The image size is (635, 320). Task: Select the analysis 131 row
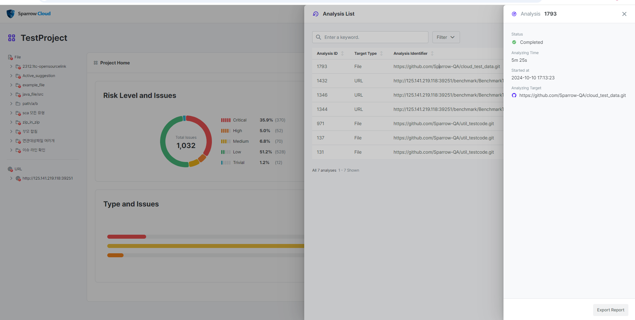pos(408,152)
